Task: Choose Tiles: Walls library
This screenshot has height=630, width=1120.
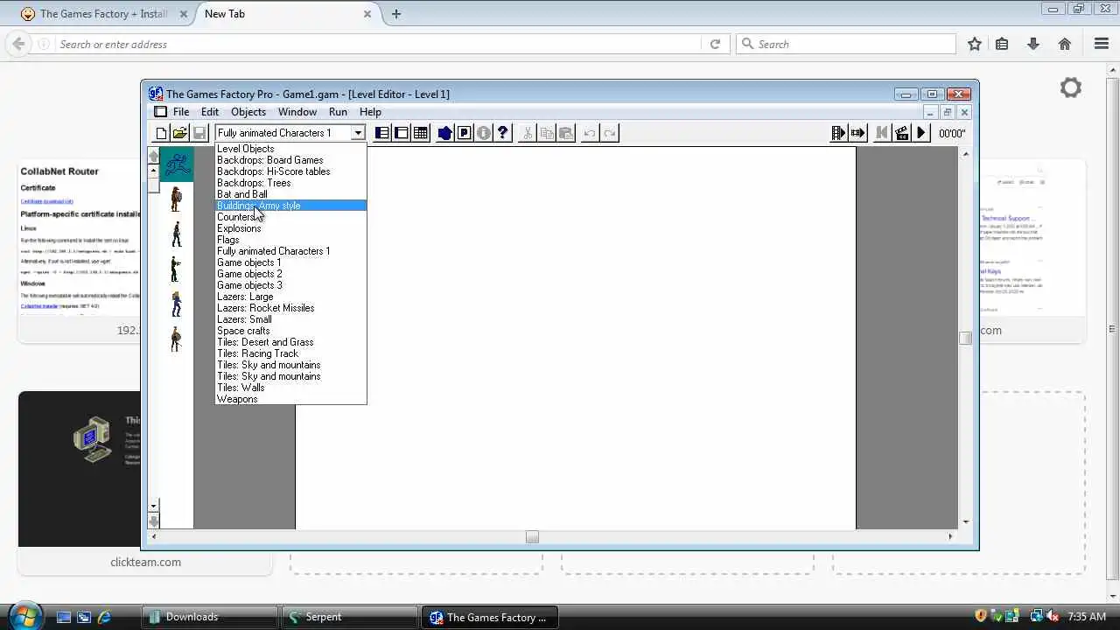Action: coord(290,388)
